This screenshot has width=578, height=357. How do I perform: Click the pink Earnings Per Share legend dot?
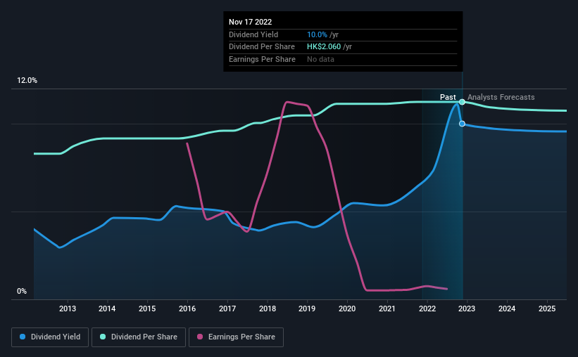click(x=200, y=337)
